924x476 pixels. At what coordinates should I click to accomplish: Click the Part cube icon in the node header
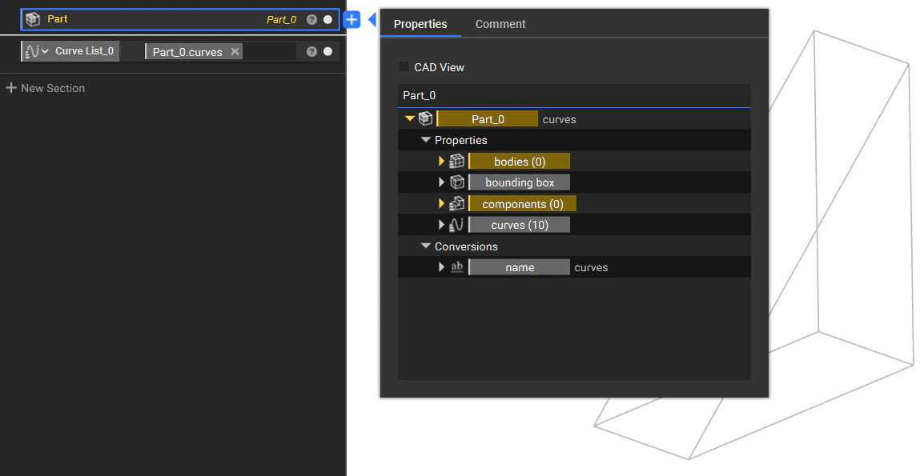(x=33, y=19)
